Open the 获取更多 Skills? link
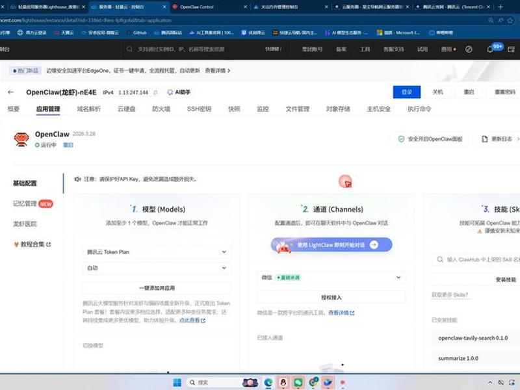Viewport: 520px width, 390px height. [x=450, y=295]
